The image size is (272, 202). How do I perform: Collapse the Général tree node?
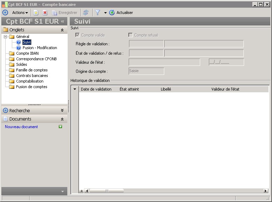pyautogui.click(x=5, y=37)
